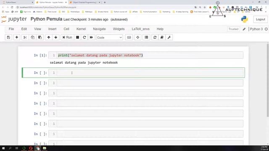Click the browser zoom magnifier icon
269x151 pixels.
(x=200, y=8)
